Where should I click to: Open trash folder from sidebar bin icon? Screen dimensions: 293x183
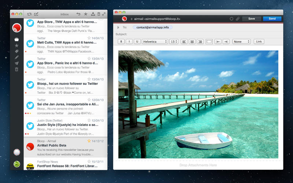(x=16, y=70)
